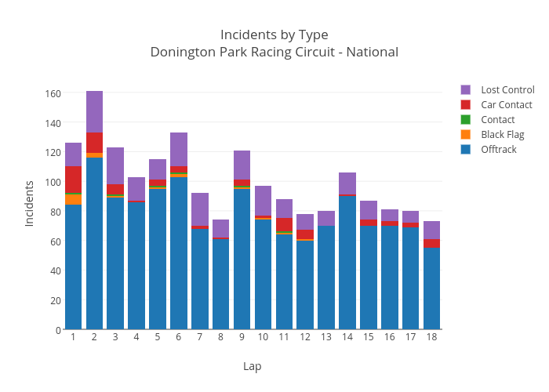Select the purple Lost Control segment on lap 18

(431, 230)
